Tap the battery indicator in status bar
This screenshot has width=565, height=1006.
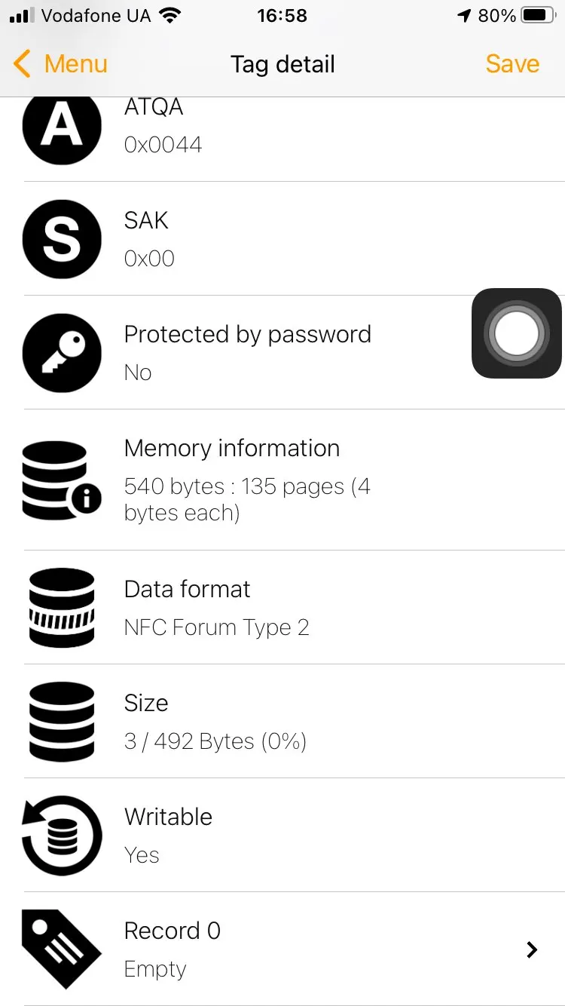(x=538, y=16)
